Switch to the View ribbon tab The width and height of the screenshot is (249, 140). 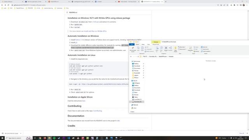[x=149, y=44]
